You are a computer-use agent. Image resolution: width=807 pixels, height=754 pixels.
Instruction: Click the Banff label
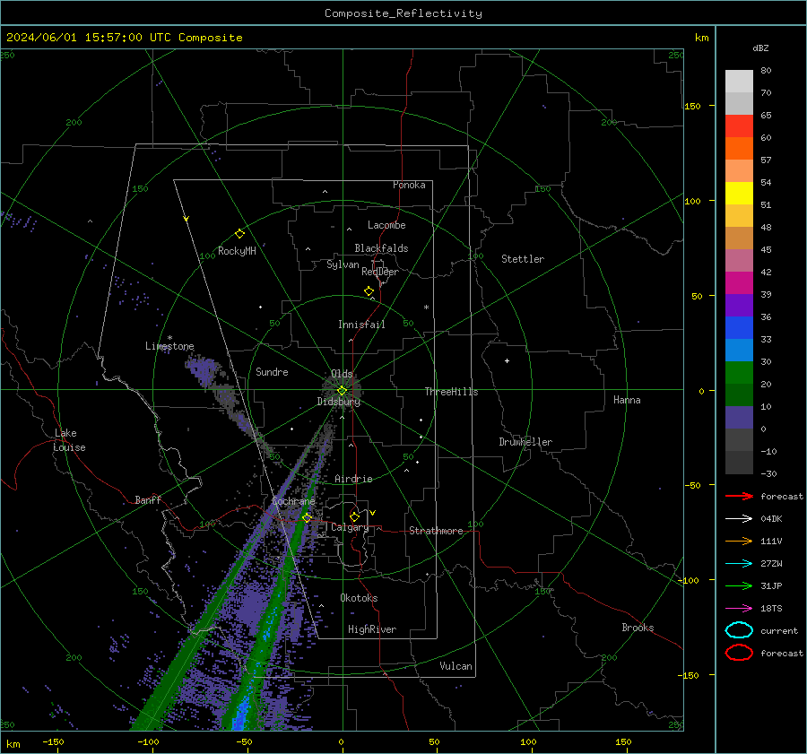click(x=148, y=499)
